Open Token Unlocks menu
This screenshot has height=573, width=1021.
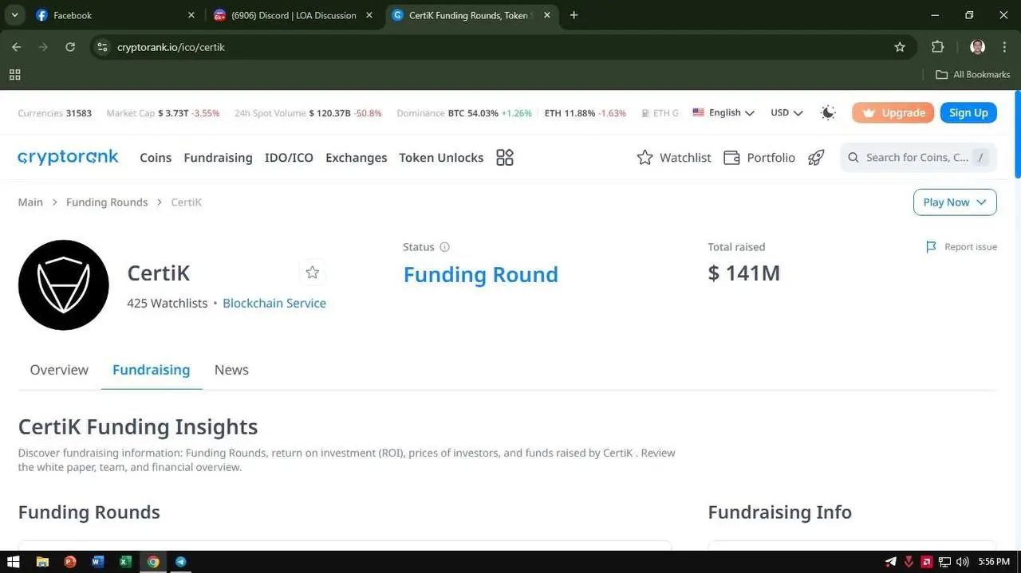[441, 158]
